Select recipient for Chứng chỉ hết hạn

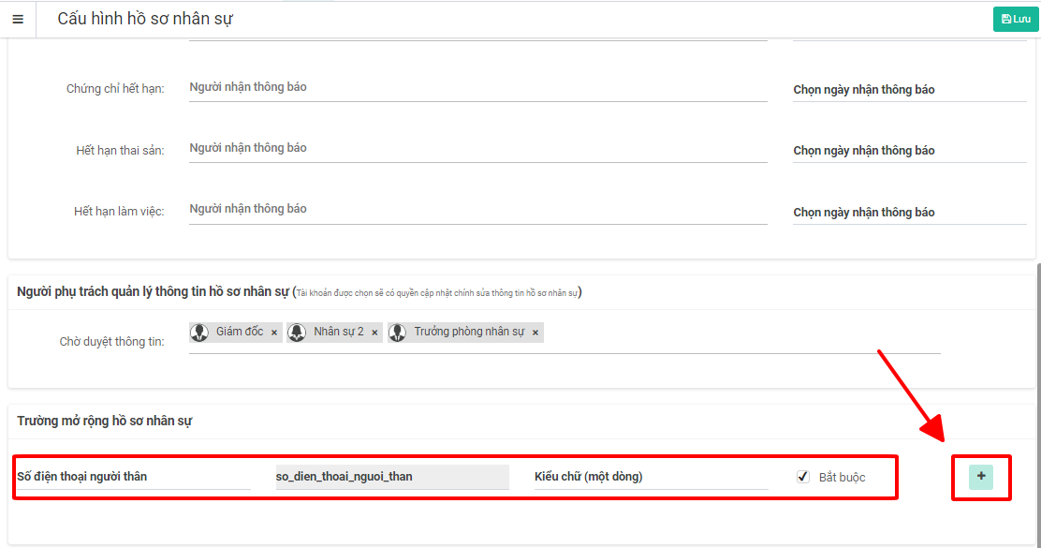point(477,87)
